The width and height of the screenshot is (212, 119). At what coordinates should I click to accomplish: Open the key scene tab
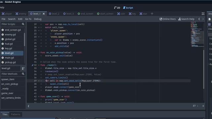point(132,14)
